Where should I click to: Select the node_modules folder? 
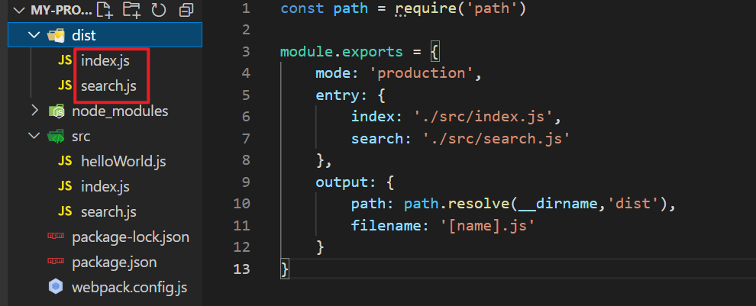(120, 111)
